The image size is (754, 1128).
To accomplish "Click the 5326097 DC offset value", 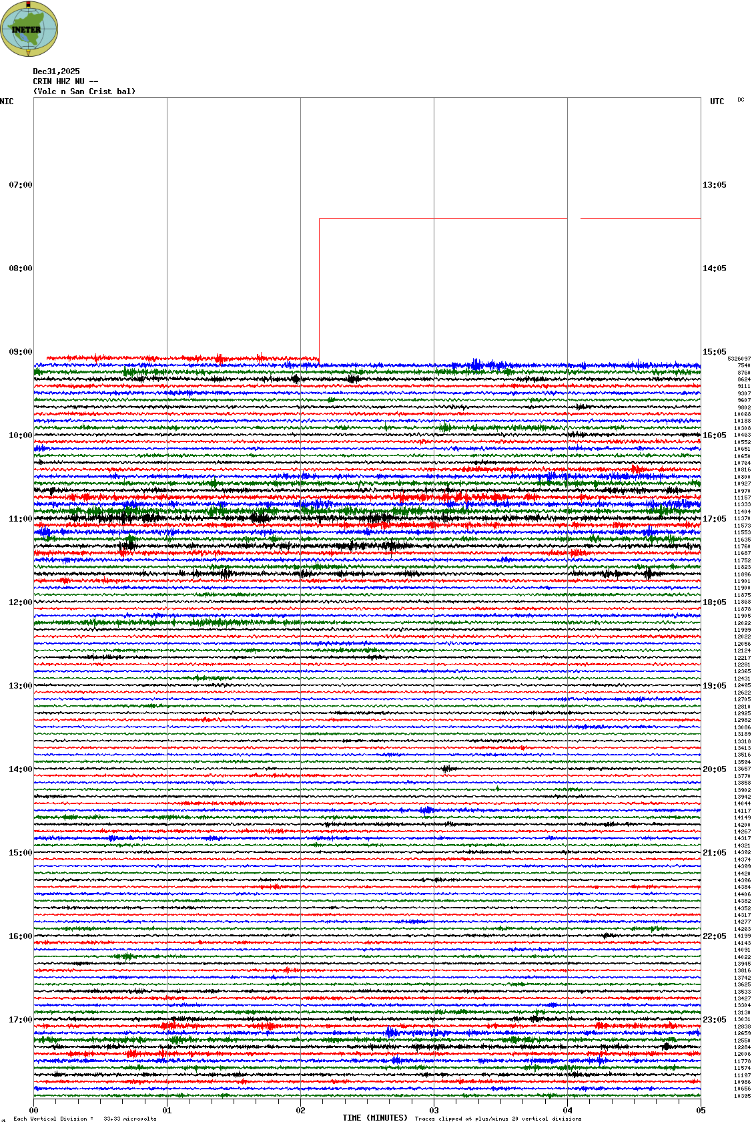I will click(739, 359).
